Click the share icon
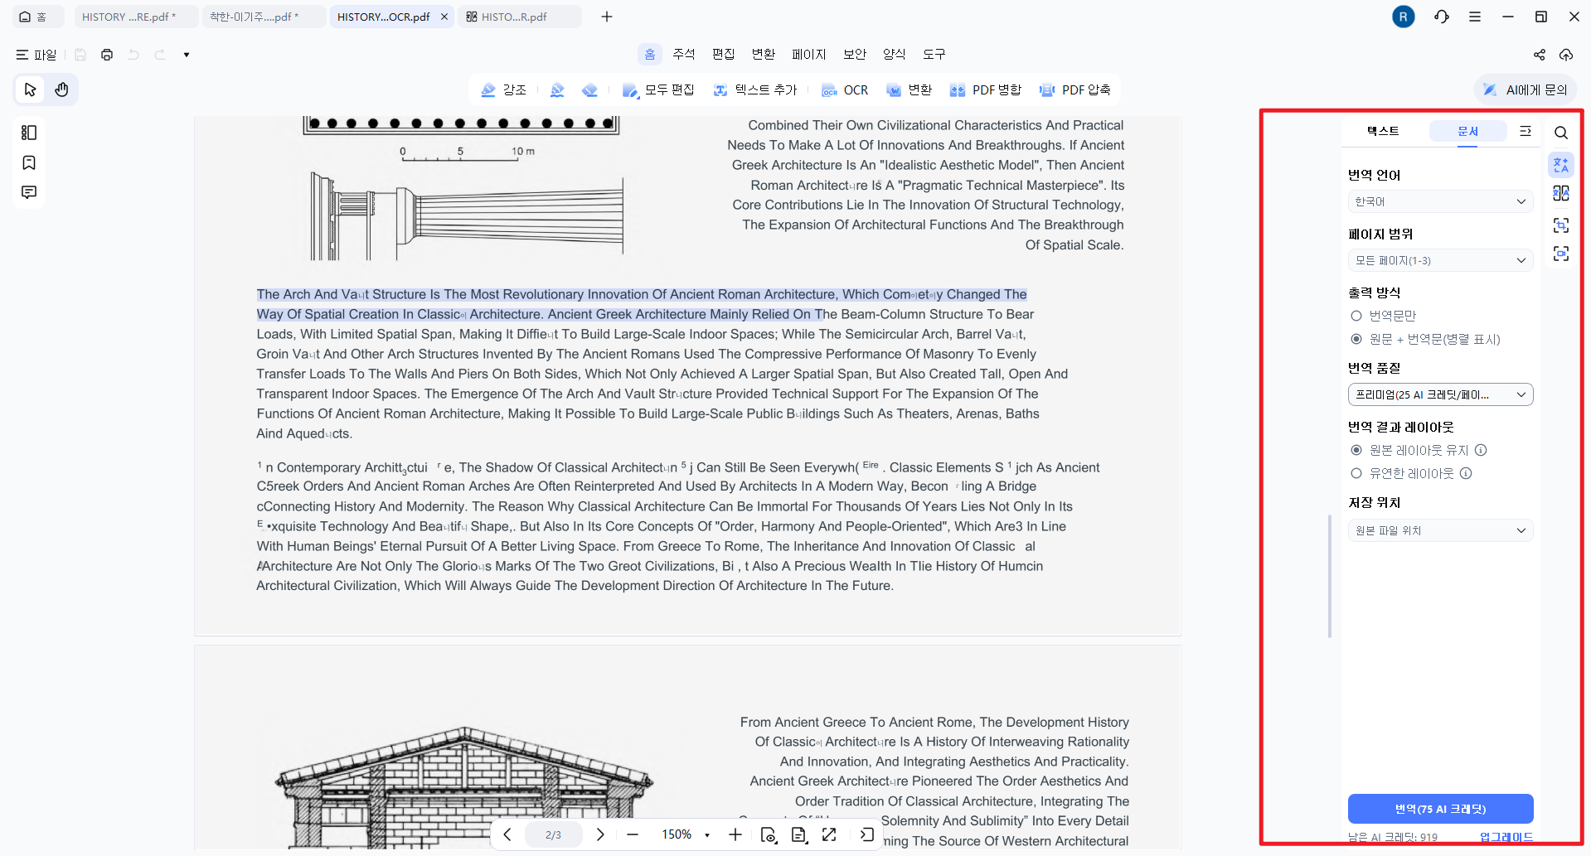Image resolution: width=1591 pixels, height=856 pixels. click(1540, 55)
